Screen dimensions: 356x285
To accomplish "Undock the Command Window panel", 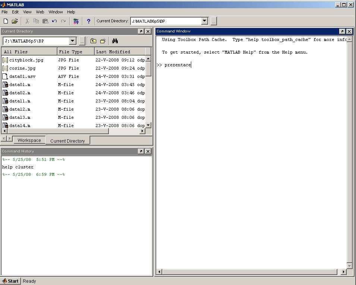I will point(342,31).
